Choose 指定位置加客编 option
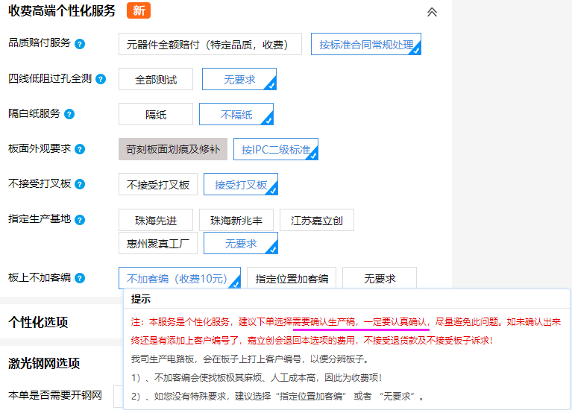The image size is (572, 410). tap(292, 278)
